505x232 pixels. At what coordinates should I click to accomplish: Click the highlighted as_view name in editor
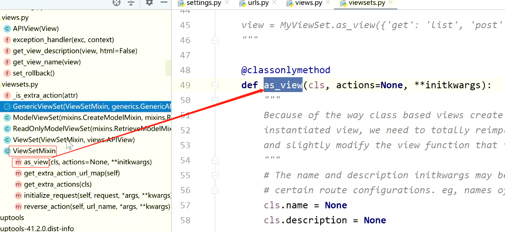tap(283, 85)
